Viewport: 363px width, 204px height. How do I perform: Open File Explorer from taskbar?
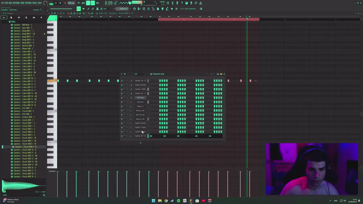coord(160,201)
